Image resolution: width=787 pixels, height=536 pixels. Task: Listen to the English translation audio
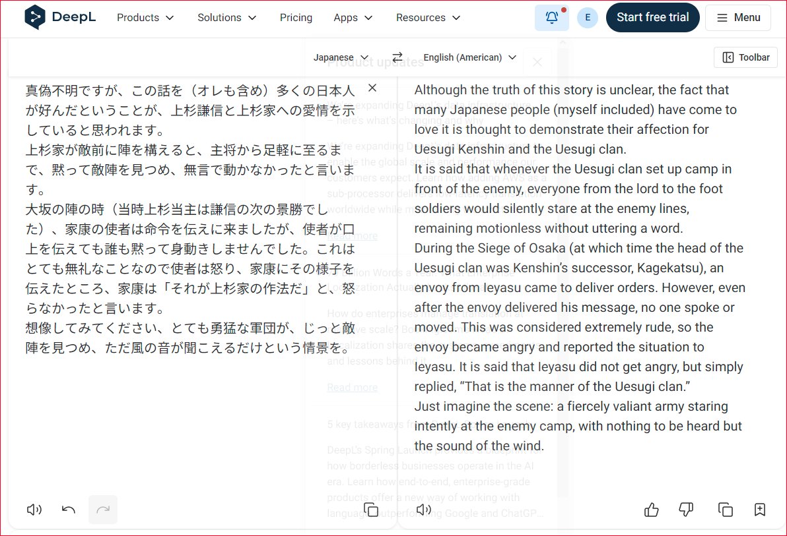click(424, 510)
